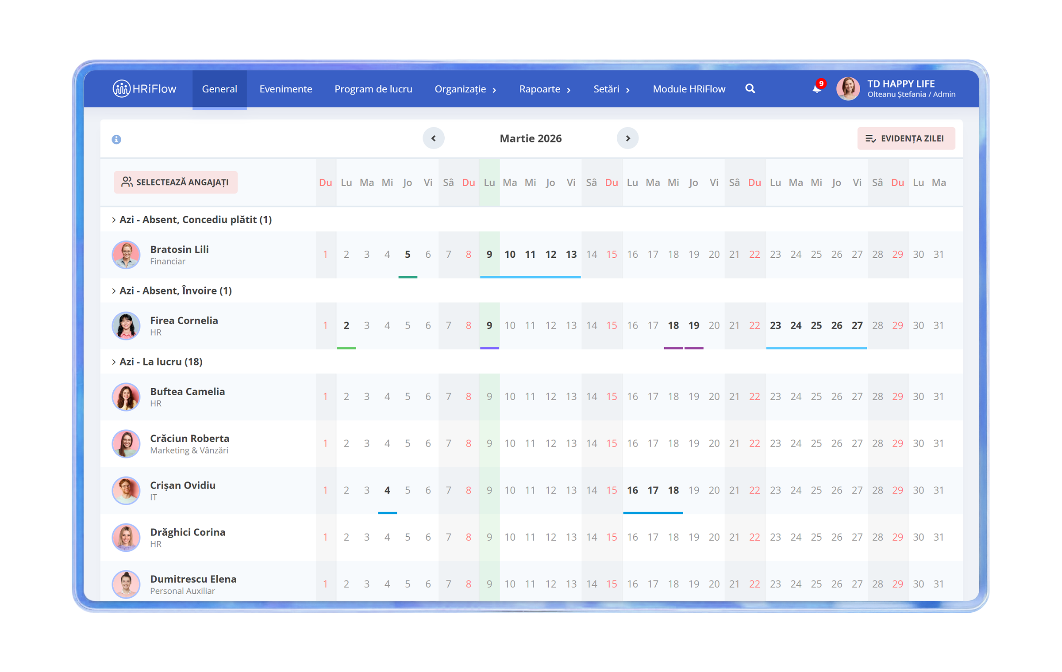Collapse Azi - La lucru (18) group
Screen dimensions: 1062x672
pos(157,362)
